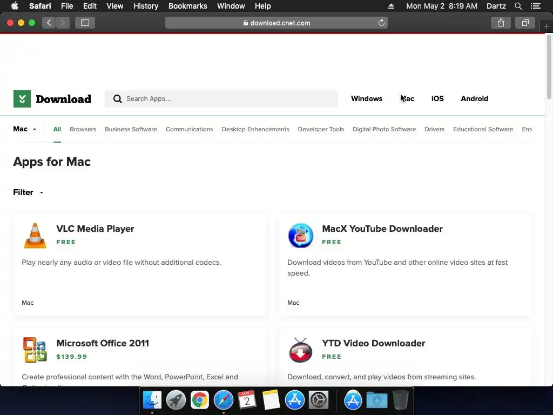Open Calendar from the Dock

point(247,400)
